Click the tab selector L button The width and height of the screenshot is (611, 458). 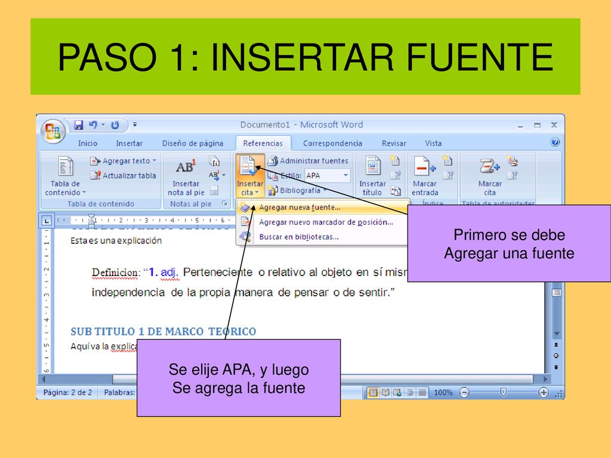coord(47,221)
